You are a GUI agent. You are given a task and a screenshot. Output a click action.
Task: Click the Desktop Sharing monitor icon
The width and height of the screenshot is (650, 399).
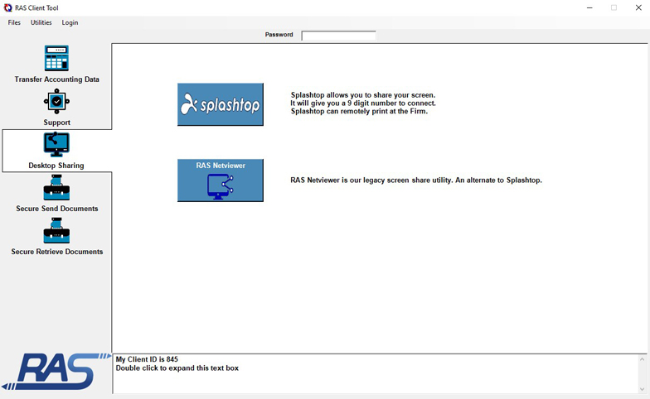pyautogui.click(x=56, y=144)
